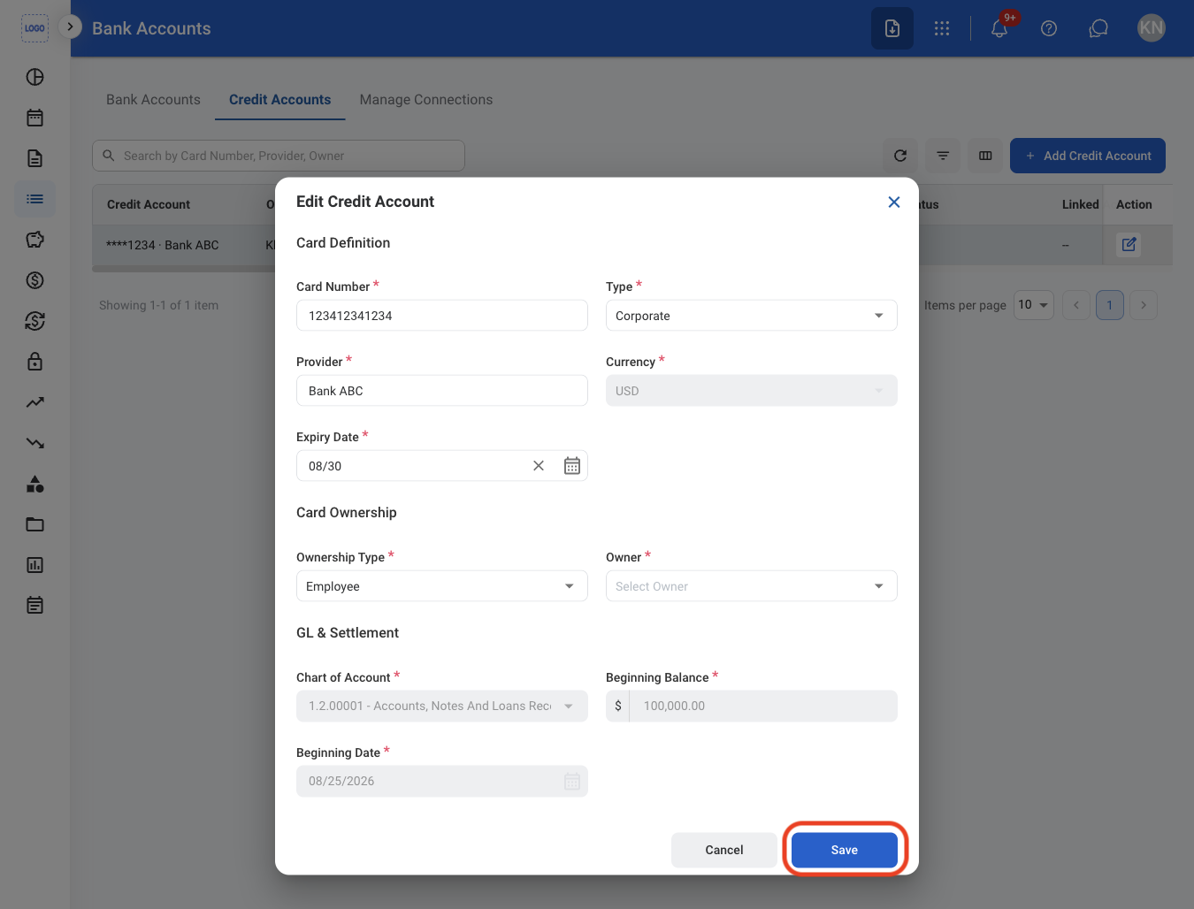The width and height of the screenshot is (1194, 909).
Task: Click the Provider input field
Action: pos(442,391)
